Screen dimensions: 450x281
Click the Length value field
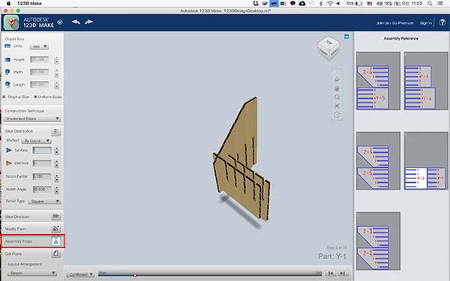click(x=39, y=84)
